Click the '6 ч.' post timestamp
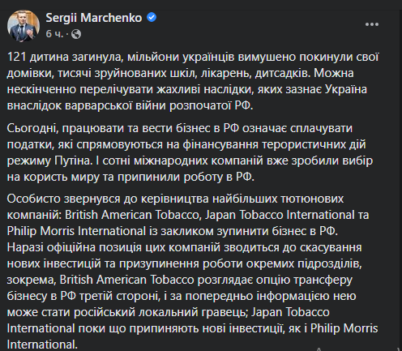 [x=54, y=34]
